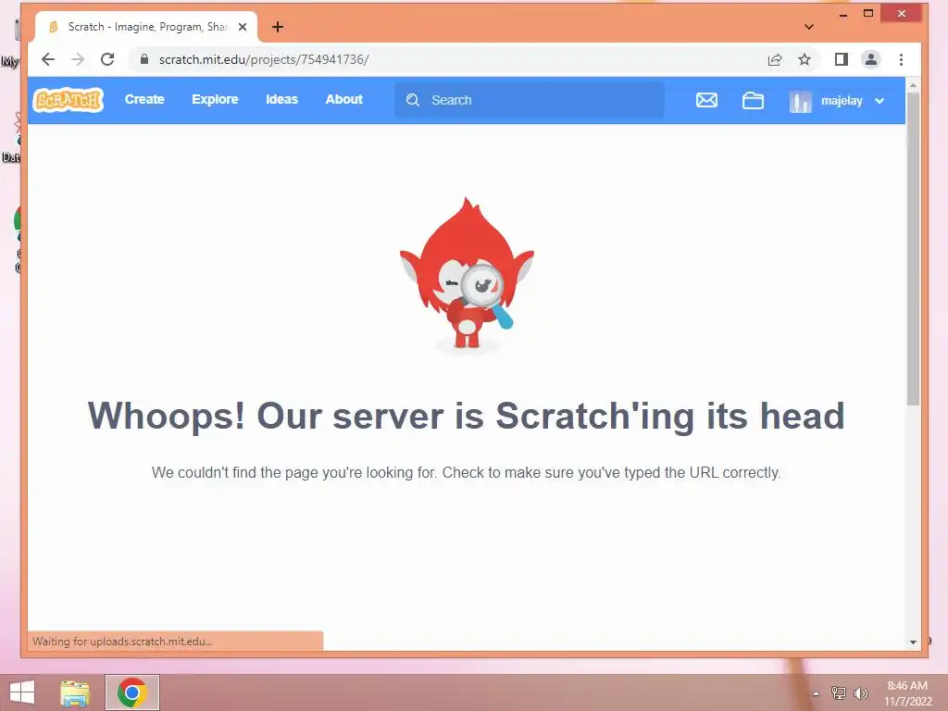Click the network icon in system tray

pos(838,693)
